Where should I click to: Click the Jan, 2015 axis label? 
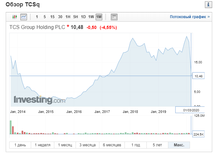pos(46,112)
